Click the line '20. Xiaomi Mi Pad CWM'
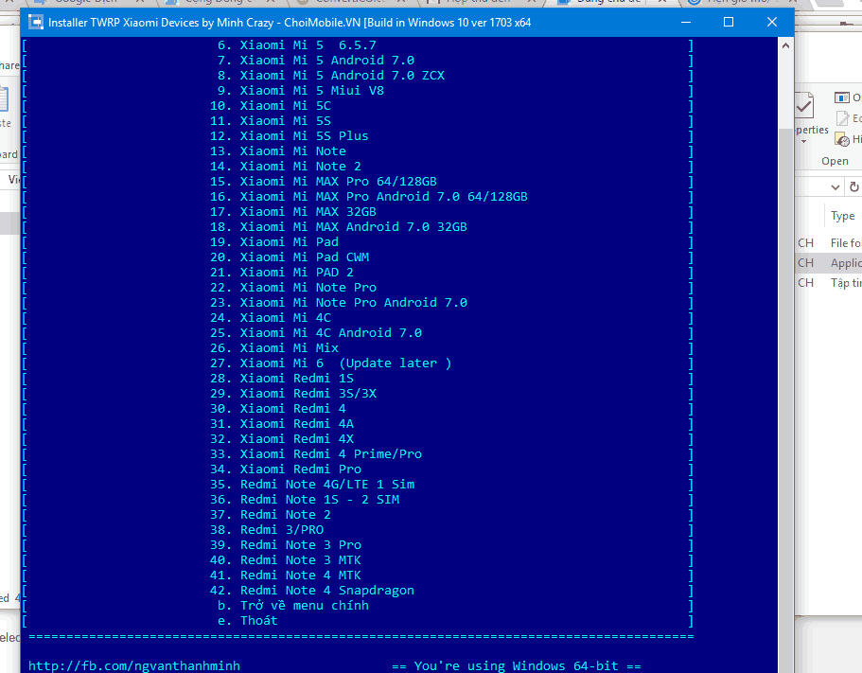Screen dimensions: 862x673 (x=290, y=257)
